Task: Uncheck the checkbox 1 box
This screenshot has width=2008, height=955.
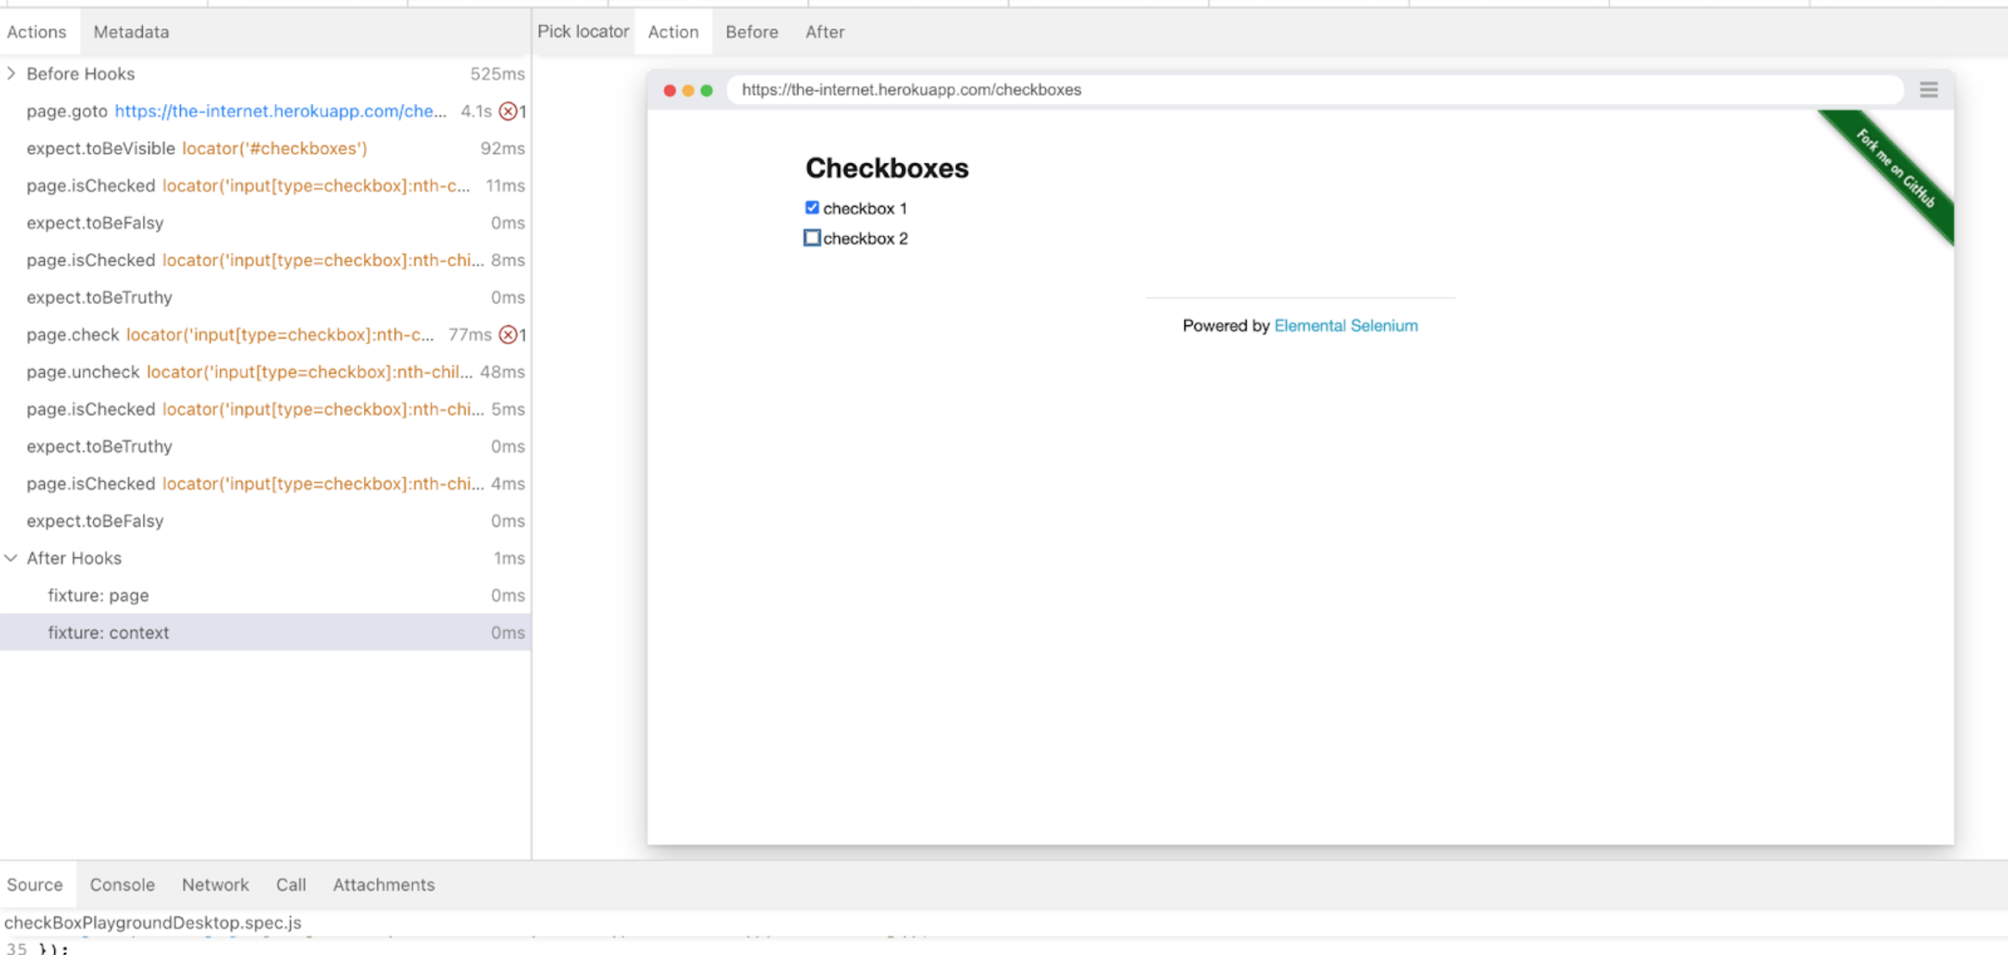Action: pyautogui.click(x=812, y=208)
